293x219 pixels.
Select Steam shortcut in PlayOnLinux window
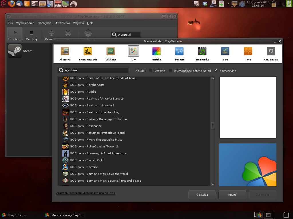[x=20, y=51]
